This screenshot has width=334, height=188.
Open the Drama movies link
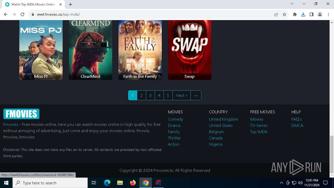(174, 125)
